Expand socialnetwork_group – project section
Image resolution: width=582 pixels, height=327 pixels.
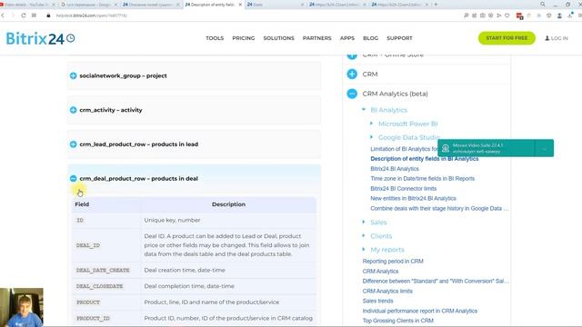[x=73, y=75]
